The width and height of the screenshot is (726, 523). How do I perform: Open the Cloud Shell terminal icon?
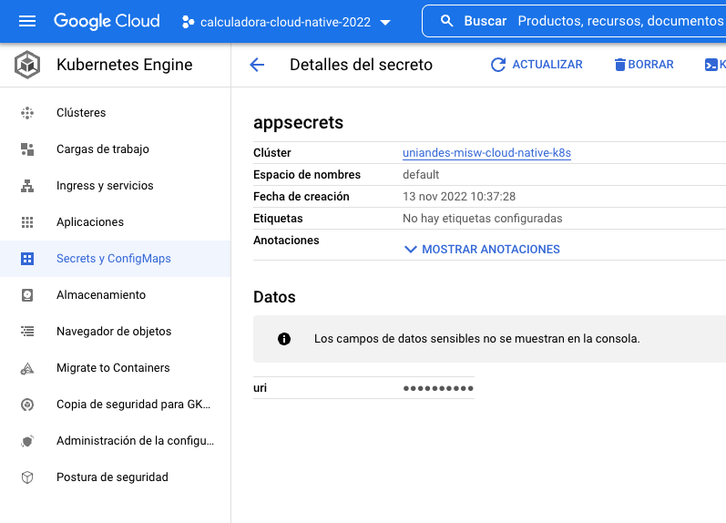(x=711, y=65)
